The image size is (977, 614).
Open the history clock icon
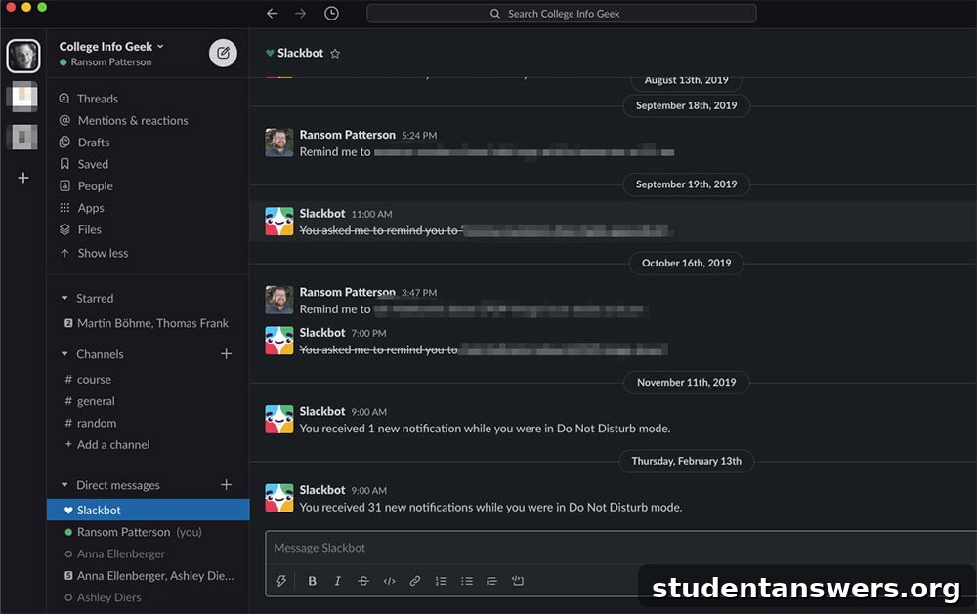331,13
